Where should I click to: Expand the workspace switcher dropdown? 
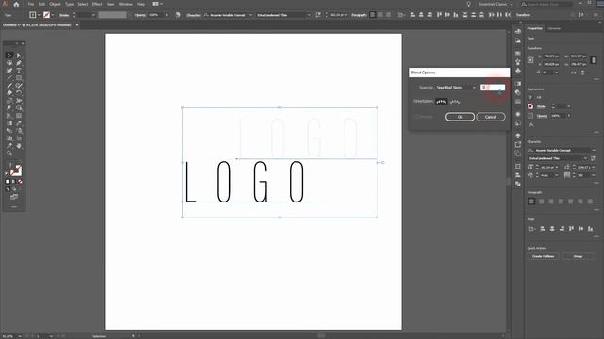[512, 4]
